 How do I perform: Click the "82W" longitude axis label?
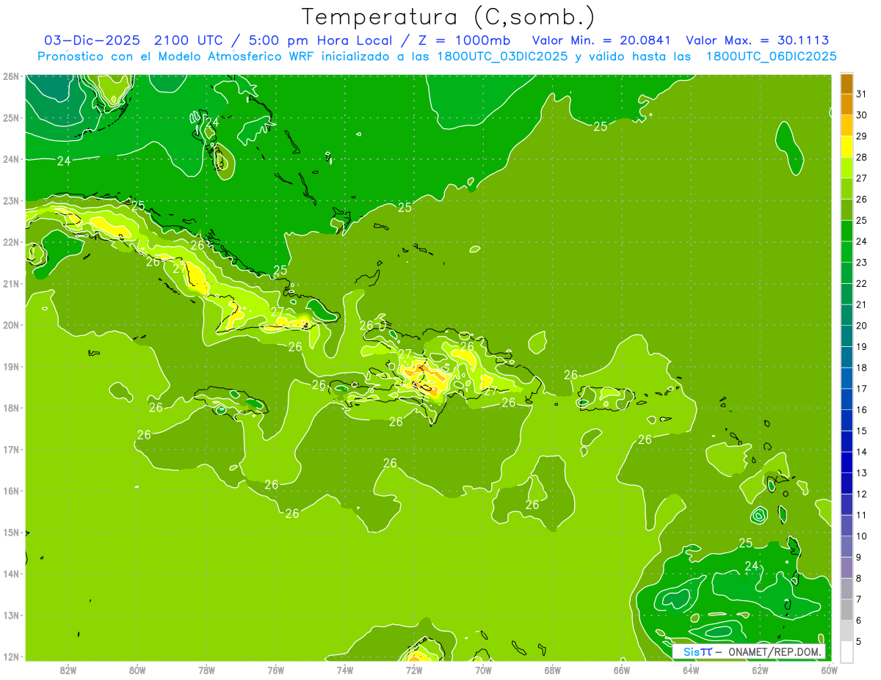[x=68, y=669]
